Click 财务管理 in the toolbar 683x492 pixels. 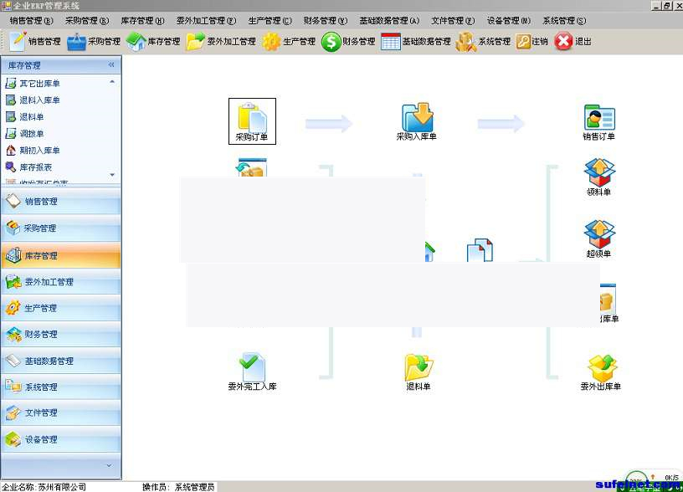348,41
